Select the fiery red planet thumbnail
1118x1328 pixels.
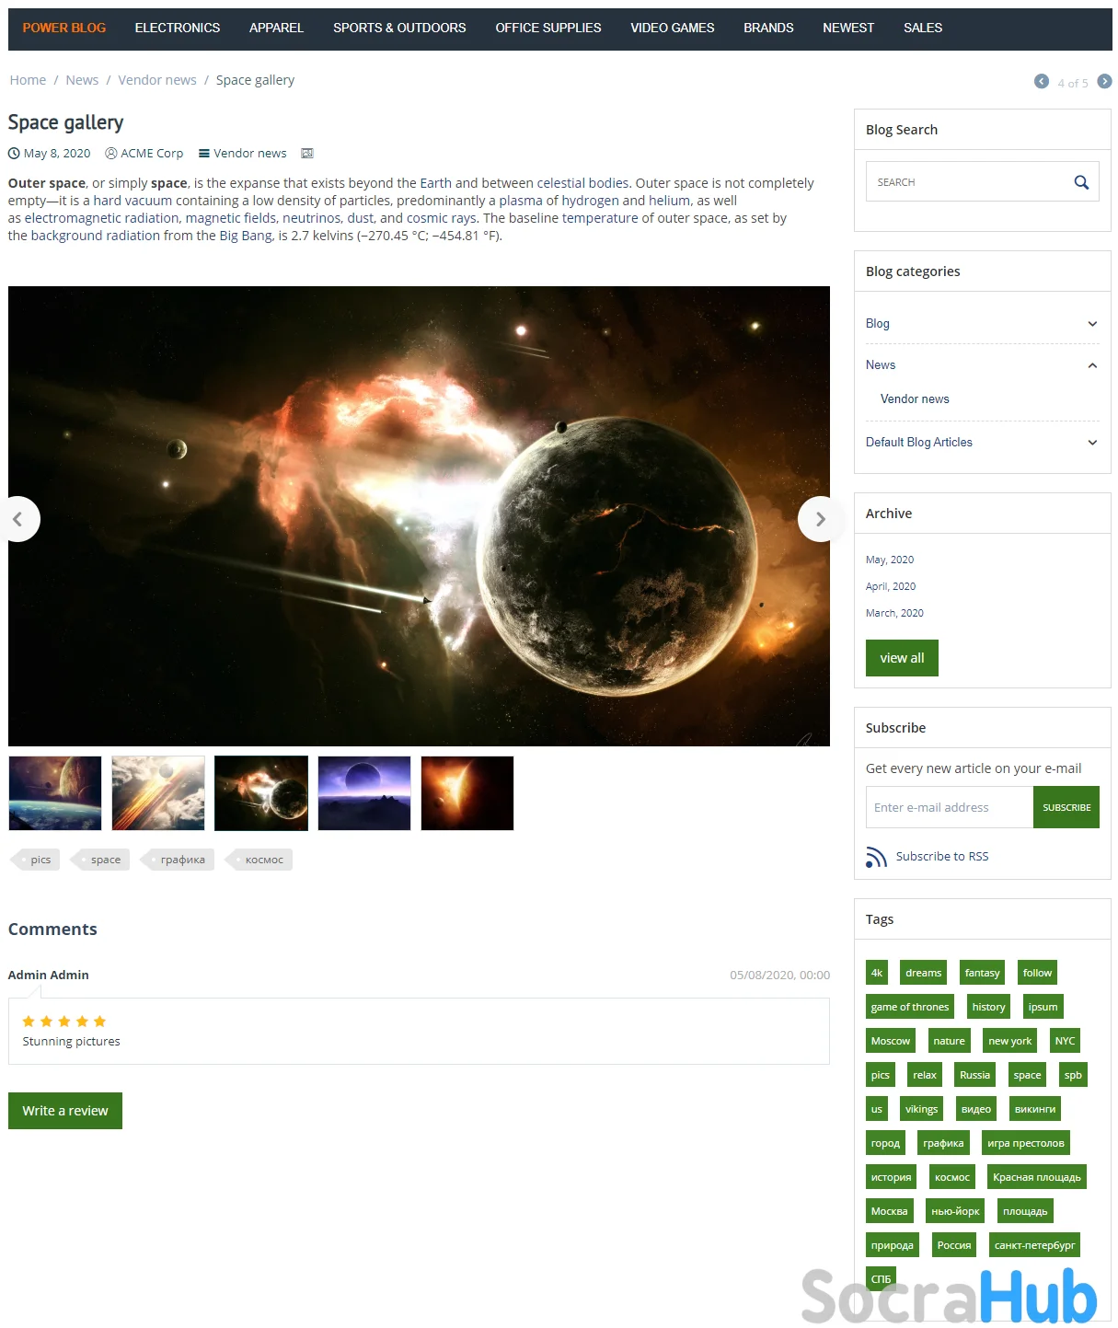(467, 793)
